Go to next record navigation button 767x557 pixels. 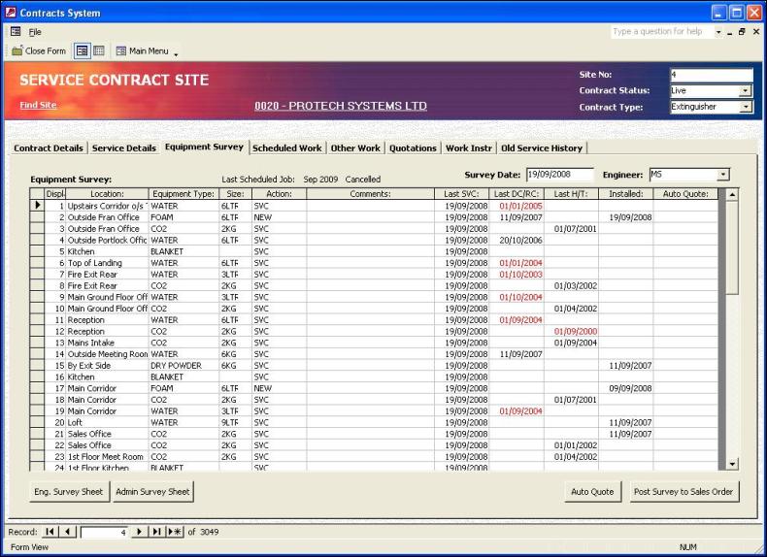[x=139, y=532]
